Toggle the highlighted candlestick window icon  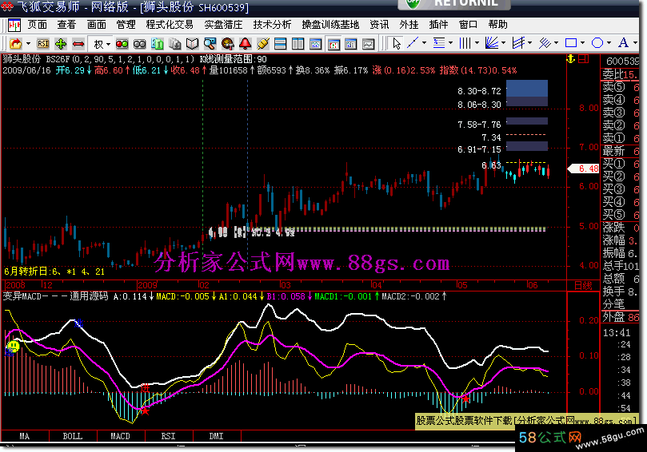click(333, 43)
